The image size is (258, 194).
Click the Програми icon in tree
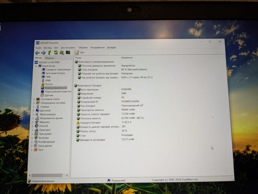point(36,134)
